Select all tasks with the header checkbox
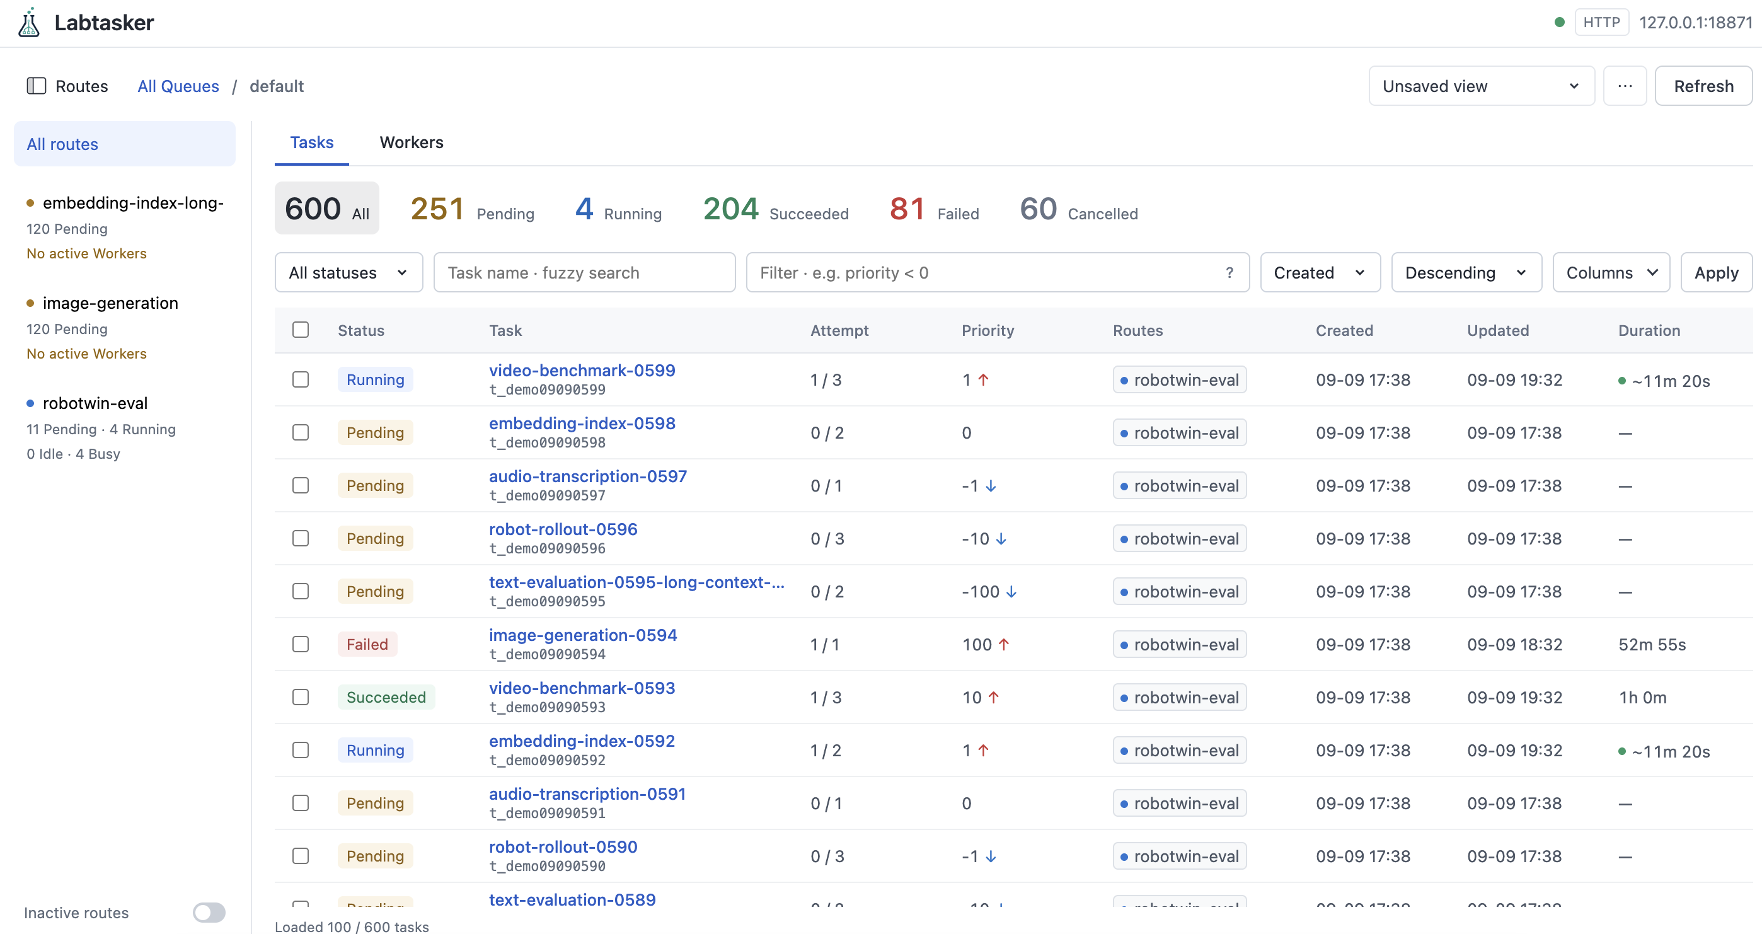 click(x=300, y=330)
